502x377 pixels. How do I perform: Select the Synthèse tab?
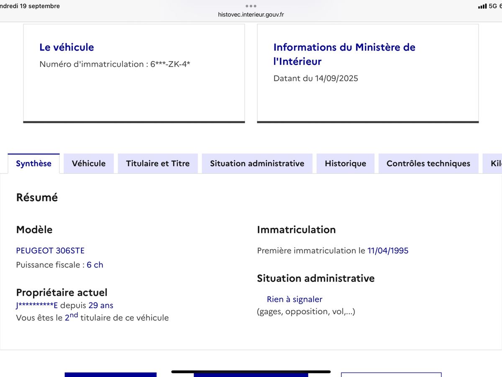[x=33, y=163]
